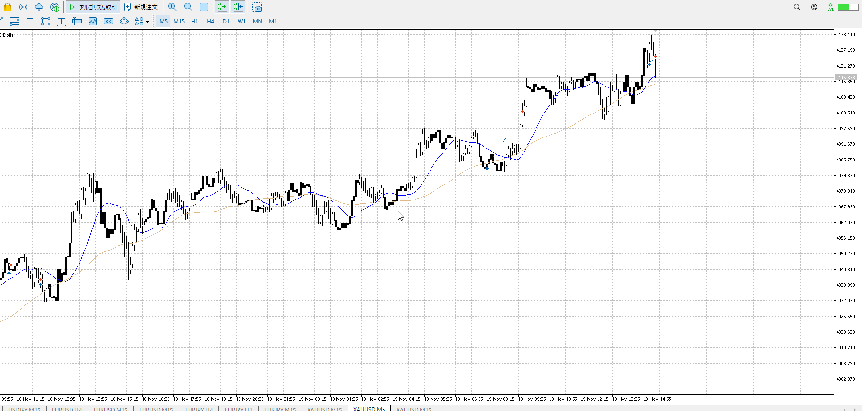The width and height of the screenshot is (862, 411).
Task: Click the green connection status bar indicator
Action: 848,7
